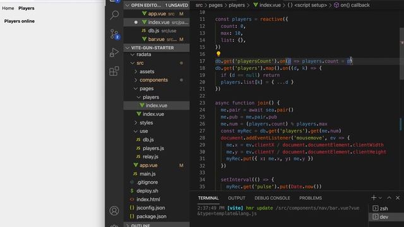Click line number 23 in gutter

(x=202, y=103)
